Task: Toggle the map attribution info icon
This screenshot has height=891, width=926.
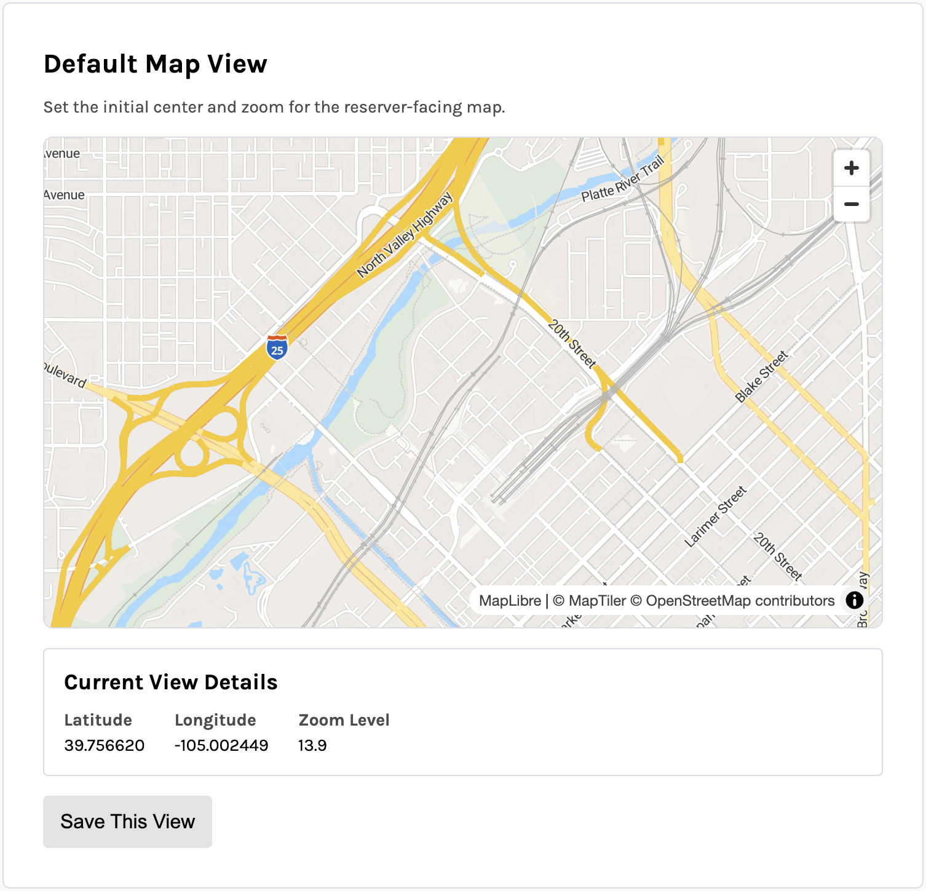Action: 854,600
